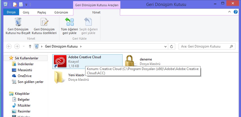
Task: Click the Belgeler document icon
Action: point(14,100)
